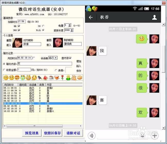Click the 增加 button
The image size is (167, 144).
79,61
